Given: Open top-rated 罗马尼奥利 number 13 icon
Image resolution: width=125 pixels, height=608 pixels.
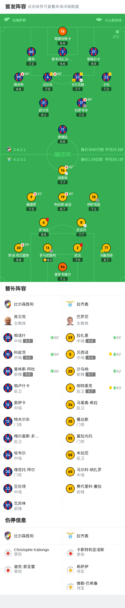Looking at the screenshot, I should click(48, 248).
